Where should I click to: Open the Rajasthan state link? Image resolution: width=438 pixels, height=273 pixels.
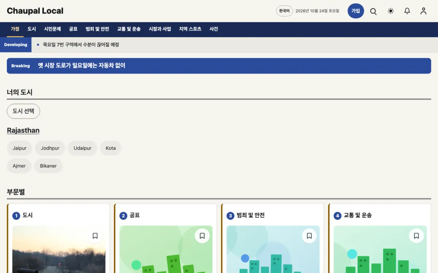(x=23, y=130)
